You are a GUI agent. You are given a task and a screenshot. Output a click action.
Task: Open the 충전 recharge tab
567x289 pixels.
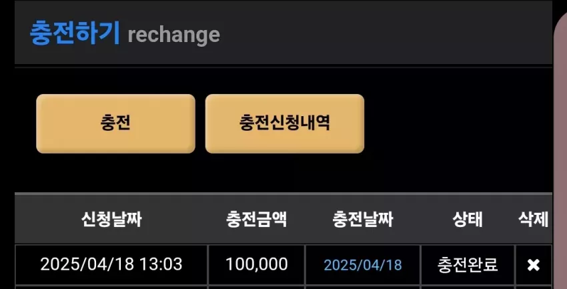pyautogui.click(x=115, y=123)
